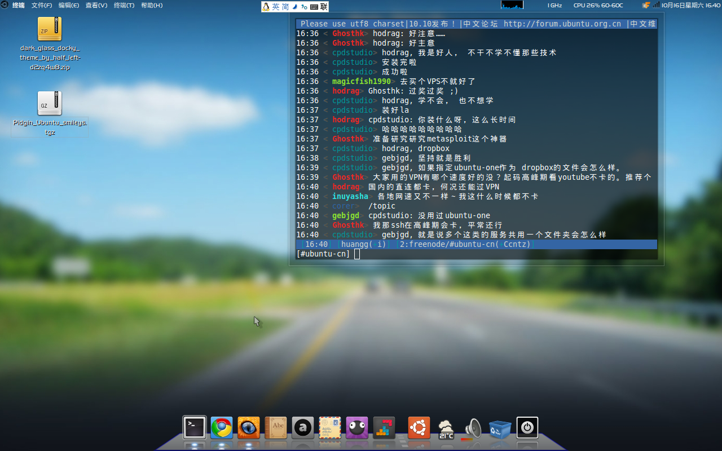Open the date and time clock in panel
The image size is (722, 451).
click(x=691, y=5)
